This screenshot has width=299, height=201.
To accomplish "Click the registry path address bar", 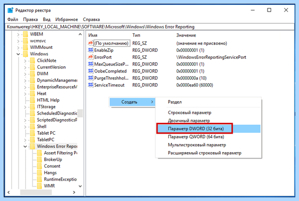I will 149,27.
